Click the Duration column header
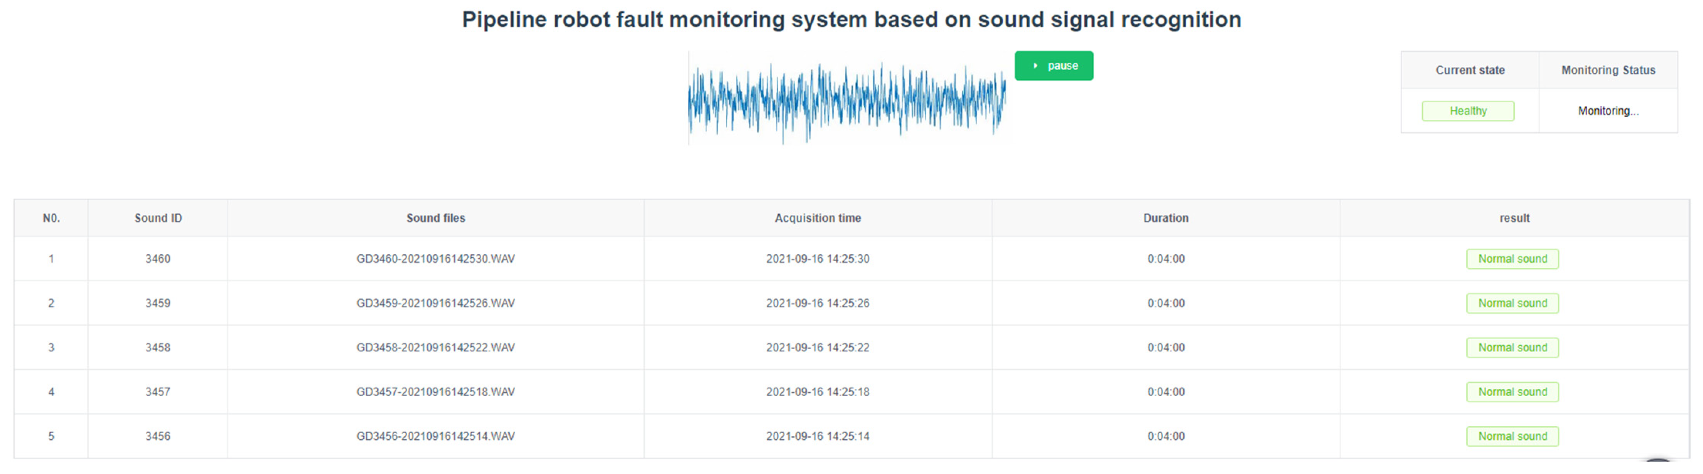 point(1165,218)
